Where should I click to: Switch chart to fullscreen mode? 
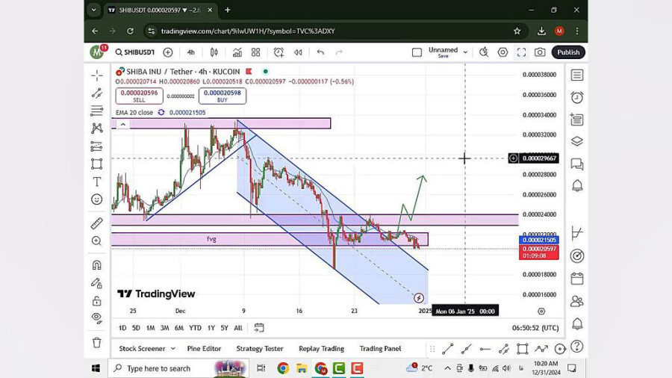(x=521, y=52)
